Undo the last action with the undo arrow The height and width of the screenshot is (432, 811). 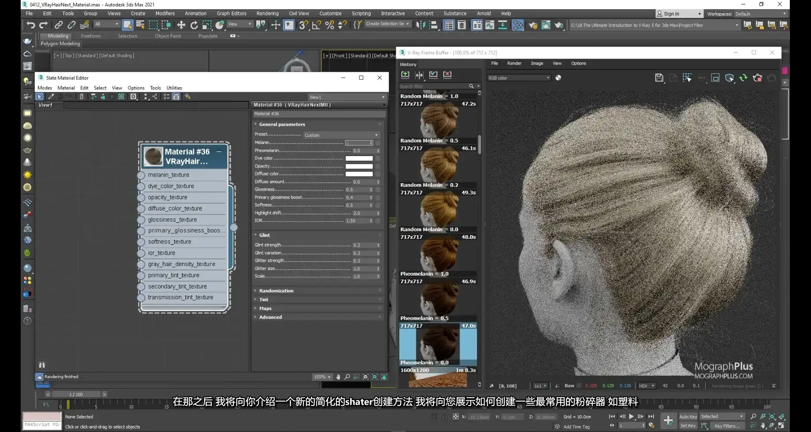[30, 25]
